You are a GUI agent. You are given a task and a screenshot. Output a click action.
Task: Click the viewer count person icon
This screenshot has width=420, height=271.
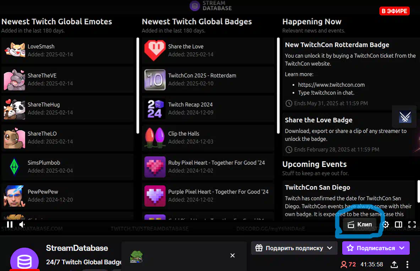pos(344,264)
